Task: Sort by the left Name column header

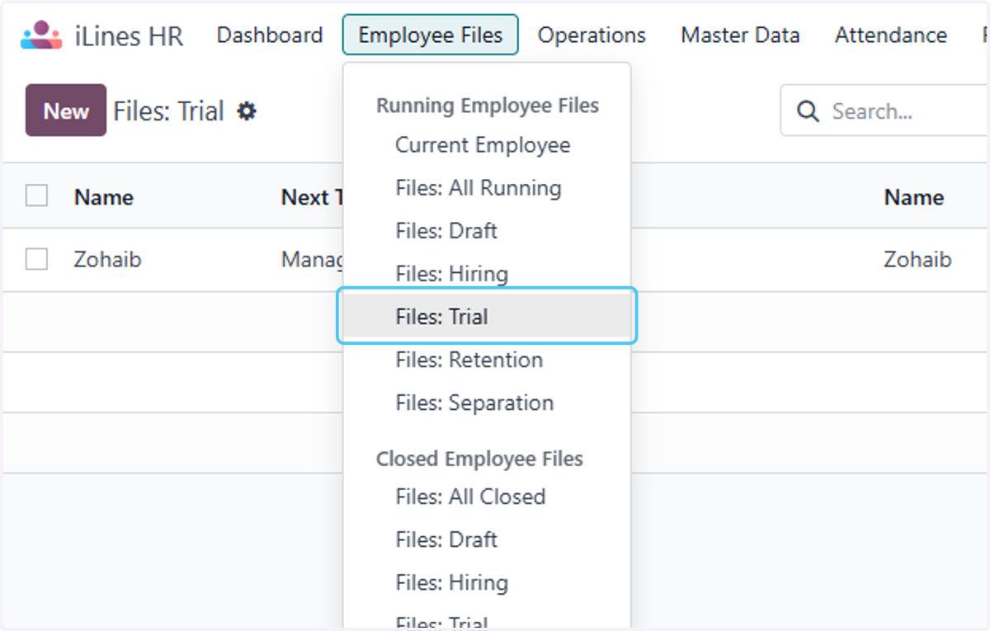Action: pyautogui.click(x=104, y=197)
